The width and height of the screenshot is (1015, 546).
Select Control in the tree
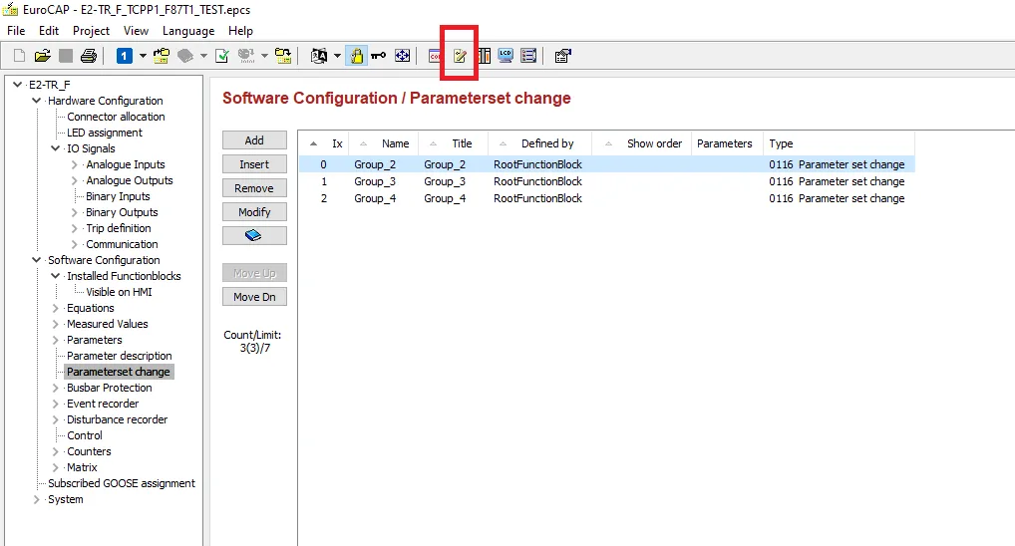pyautogui.click(x=85, y=435)
